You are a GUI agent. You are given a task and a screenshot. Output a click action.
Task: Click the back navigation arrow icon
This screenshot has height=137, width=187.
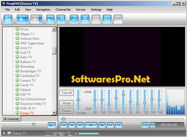21,19
